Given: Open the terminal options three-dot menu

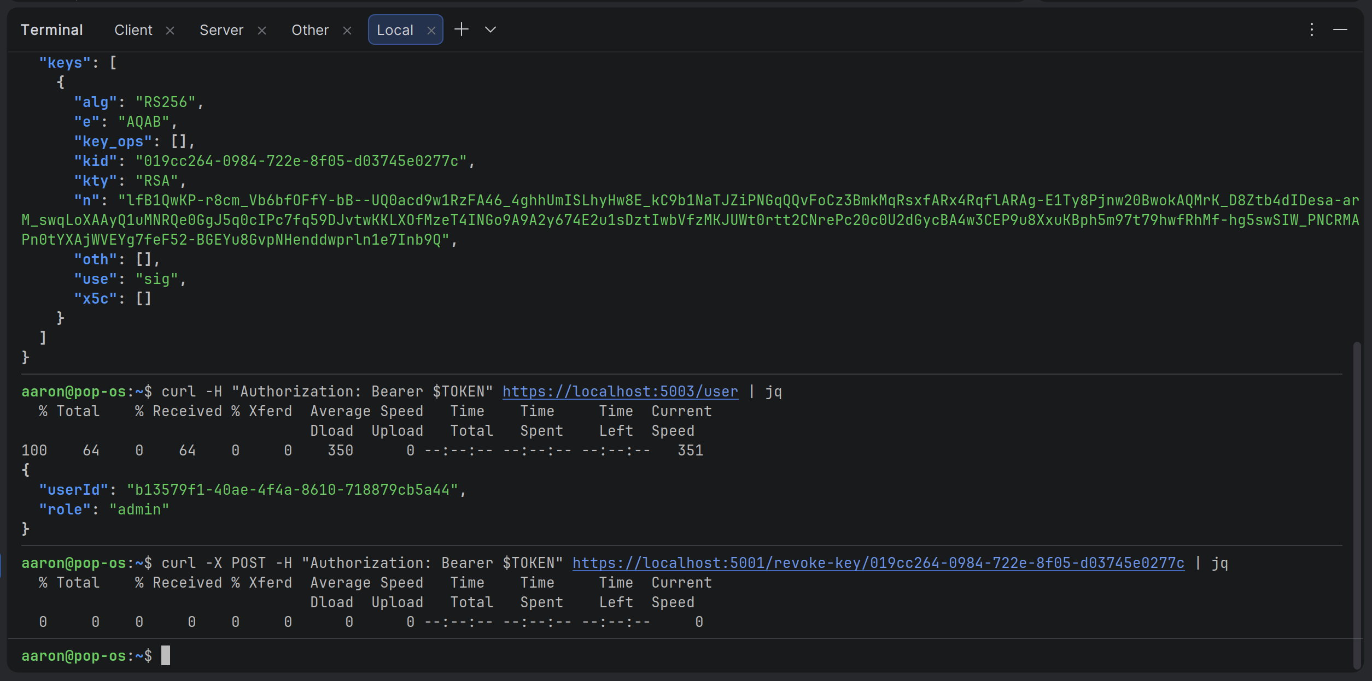Looking at the screenshot, I should (1311, 29).
